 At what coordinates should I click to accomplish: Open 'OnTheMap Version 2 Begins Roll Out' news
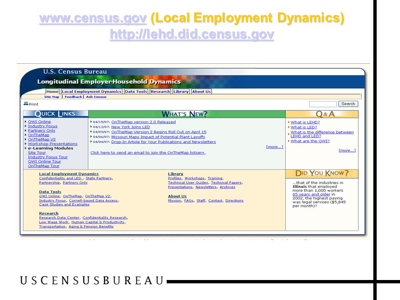[x=159, y=132]
